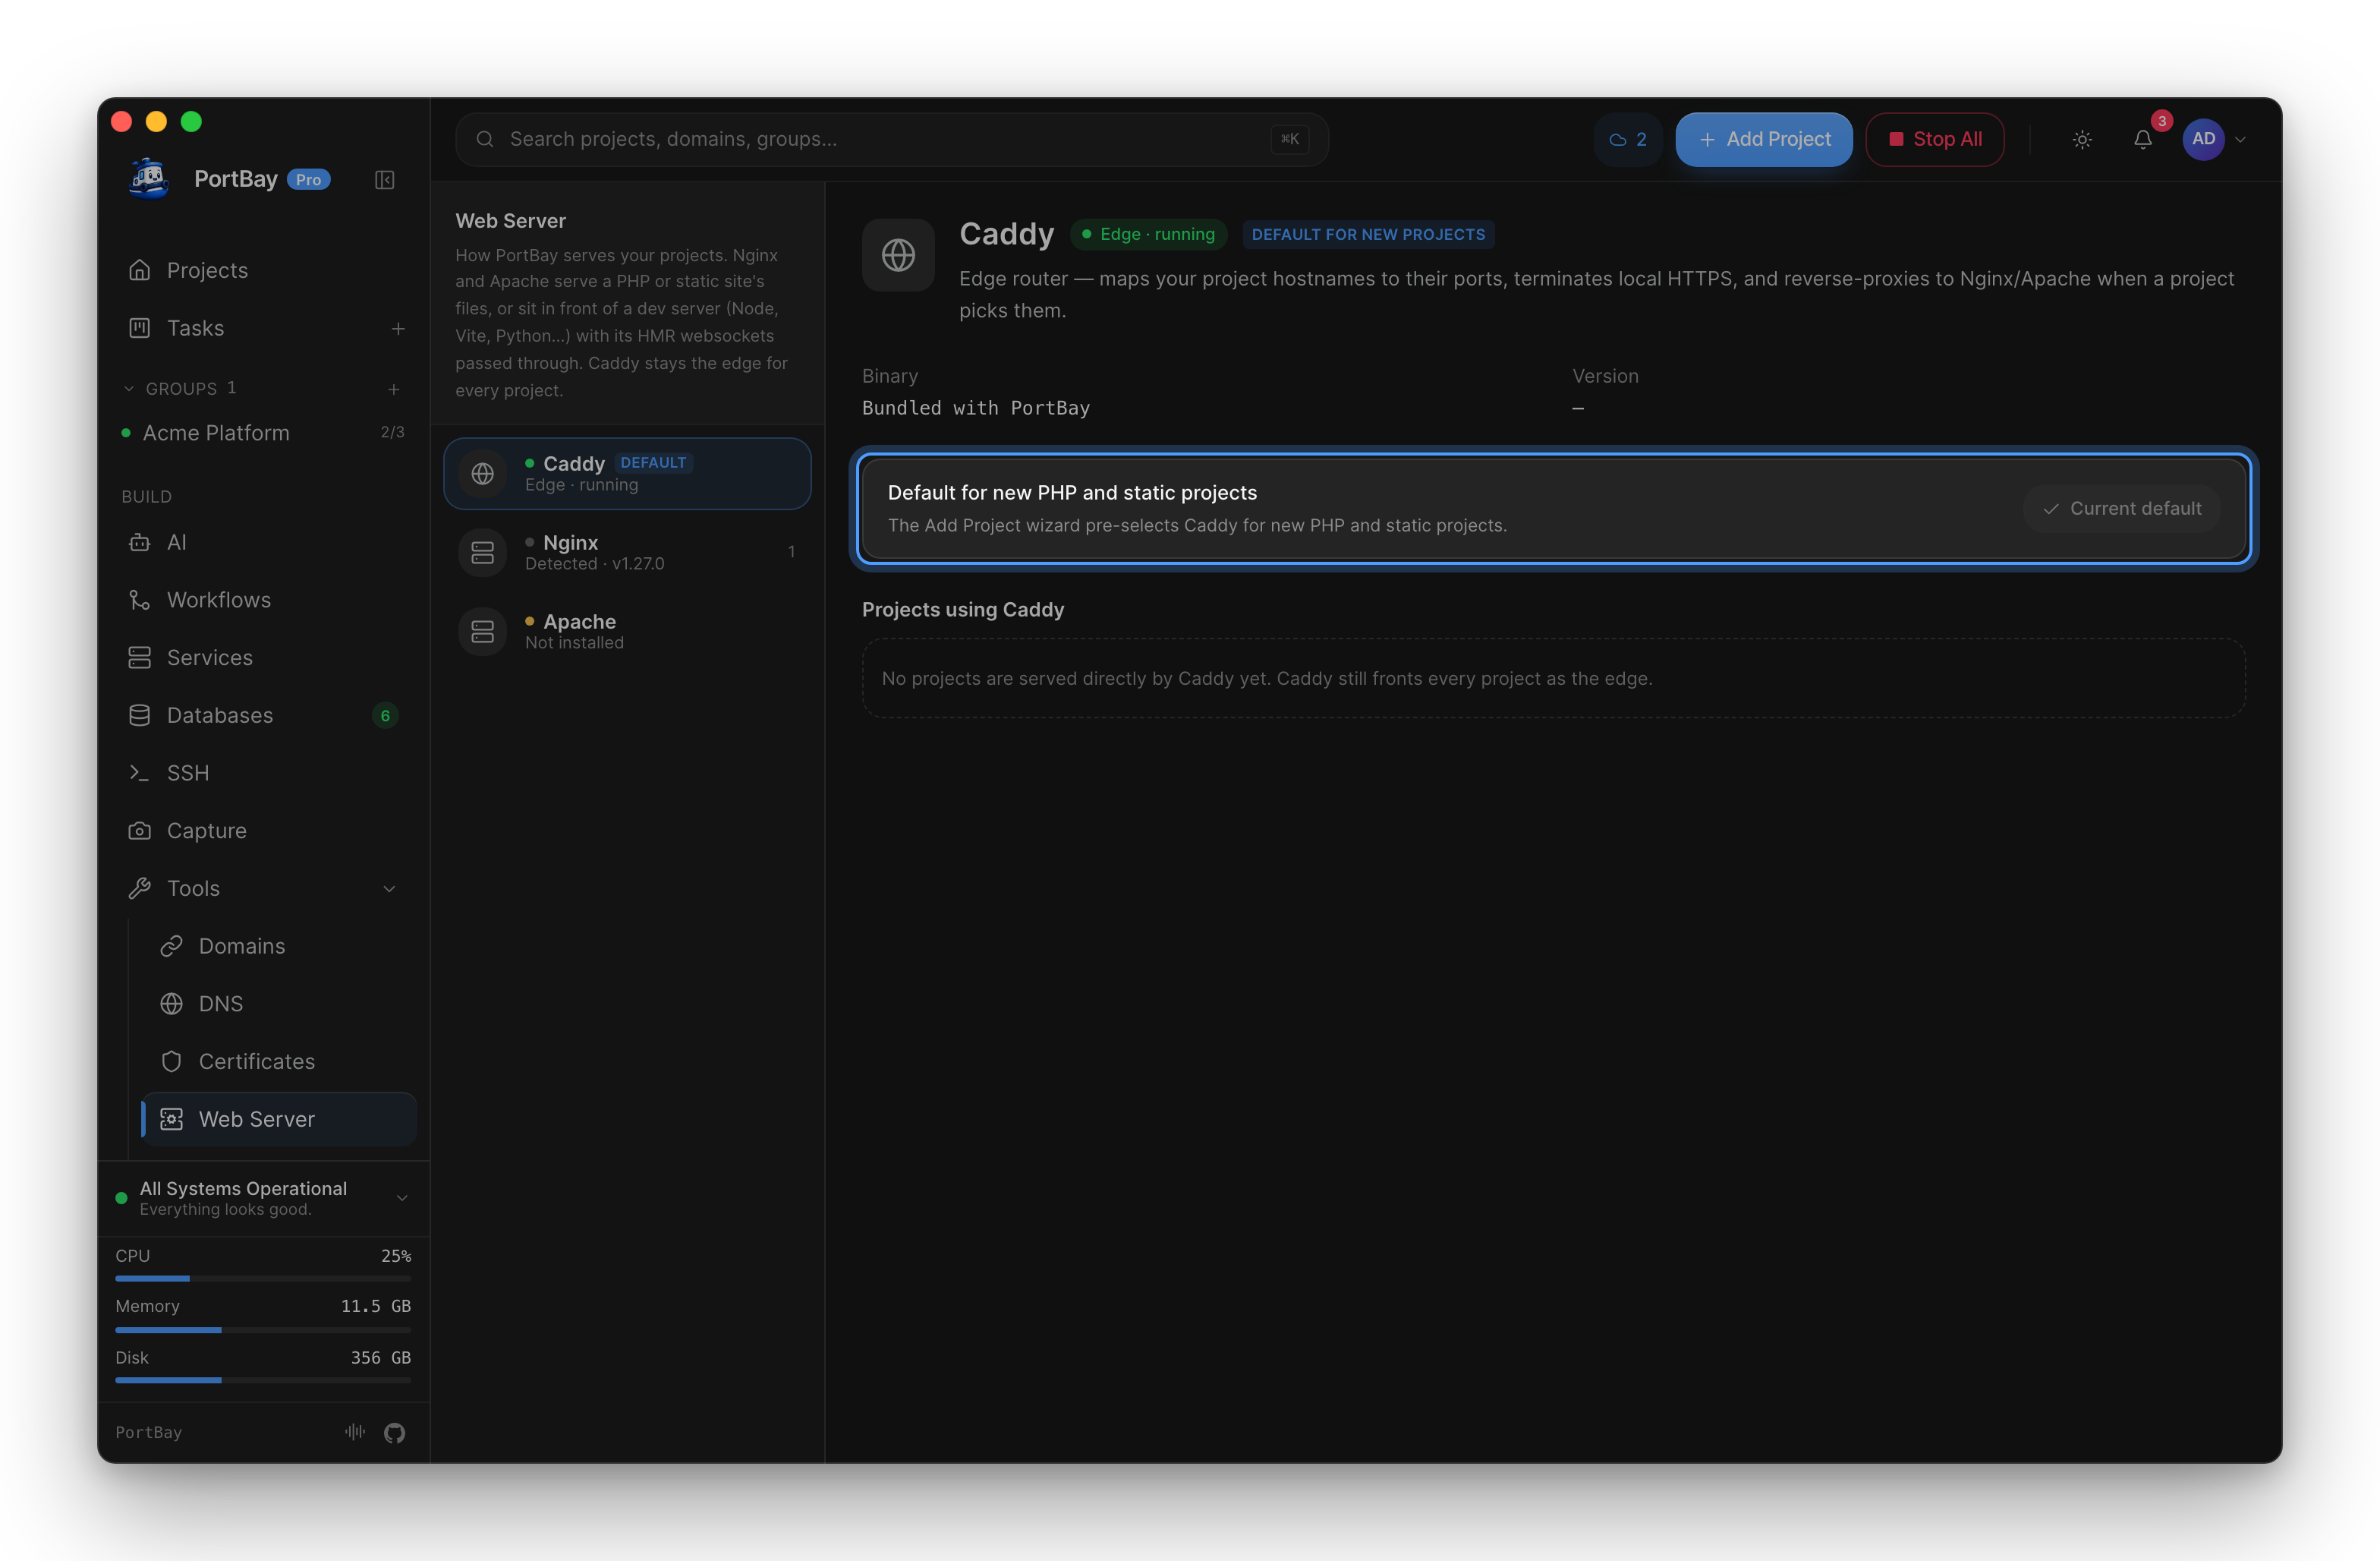
Task: Click the Pro badge
Action: point(309,180)
